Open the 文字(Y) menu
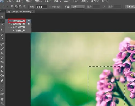This screenshot has width=135, height=106. click(48, 1)
